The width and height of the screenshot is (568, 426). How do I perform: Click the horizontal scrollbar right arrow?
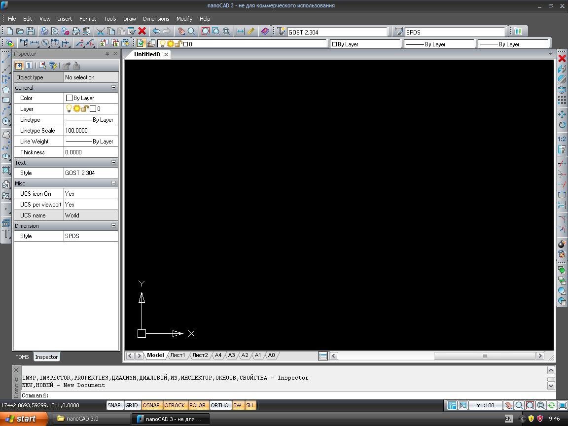[540, 355]
